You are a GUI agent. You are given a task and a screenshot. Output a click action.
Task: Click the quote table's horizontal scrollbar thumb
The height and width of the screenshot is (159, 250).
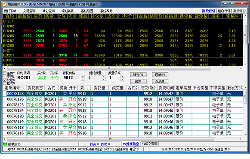[109, 68]
